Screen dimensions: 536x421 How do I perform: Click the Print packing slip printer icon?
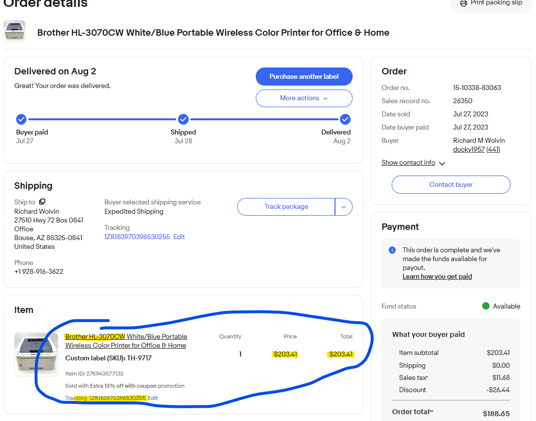pyautogui.click(x=463, y=3)
